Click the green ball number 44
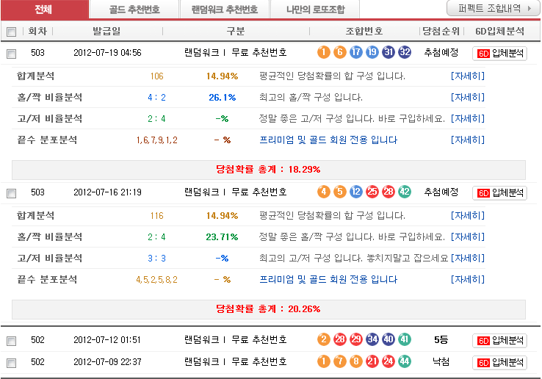The height and width of the screenshot is (379, 542). click(x=405, y=361)
